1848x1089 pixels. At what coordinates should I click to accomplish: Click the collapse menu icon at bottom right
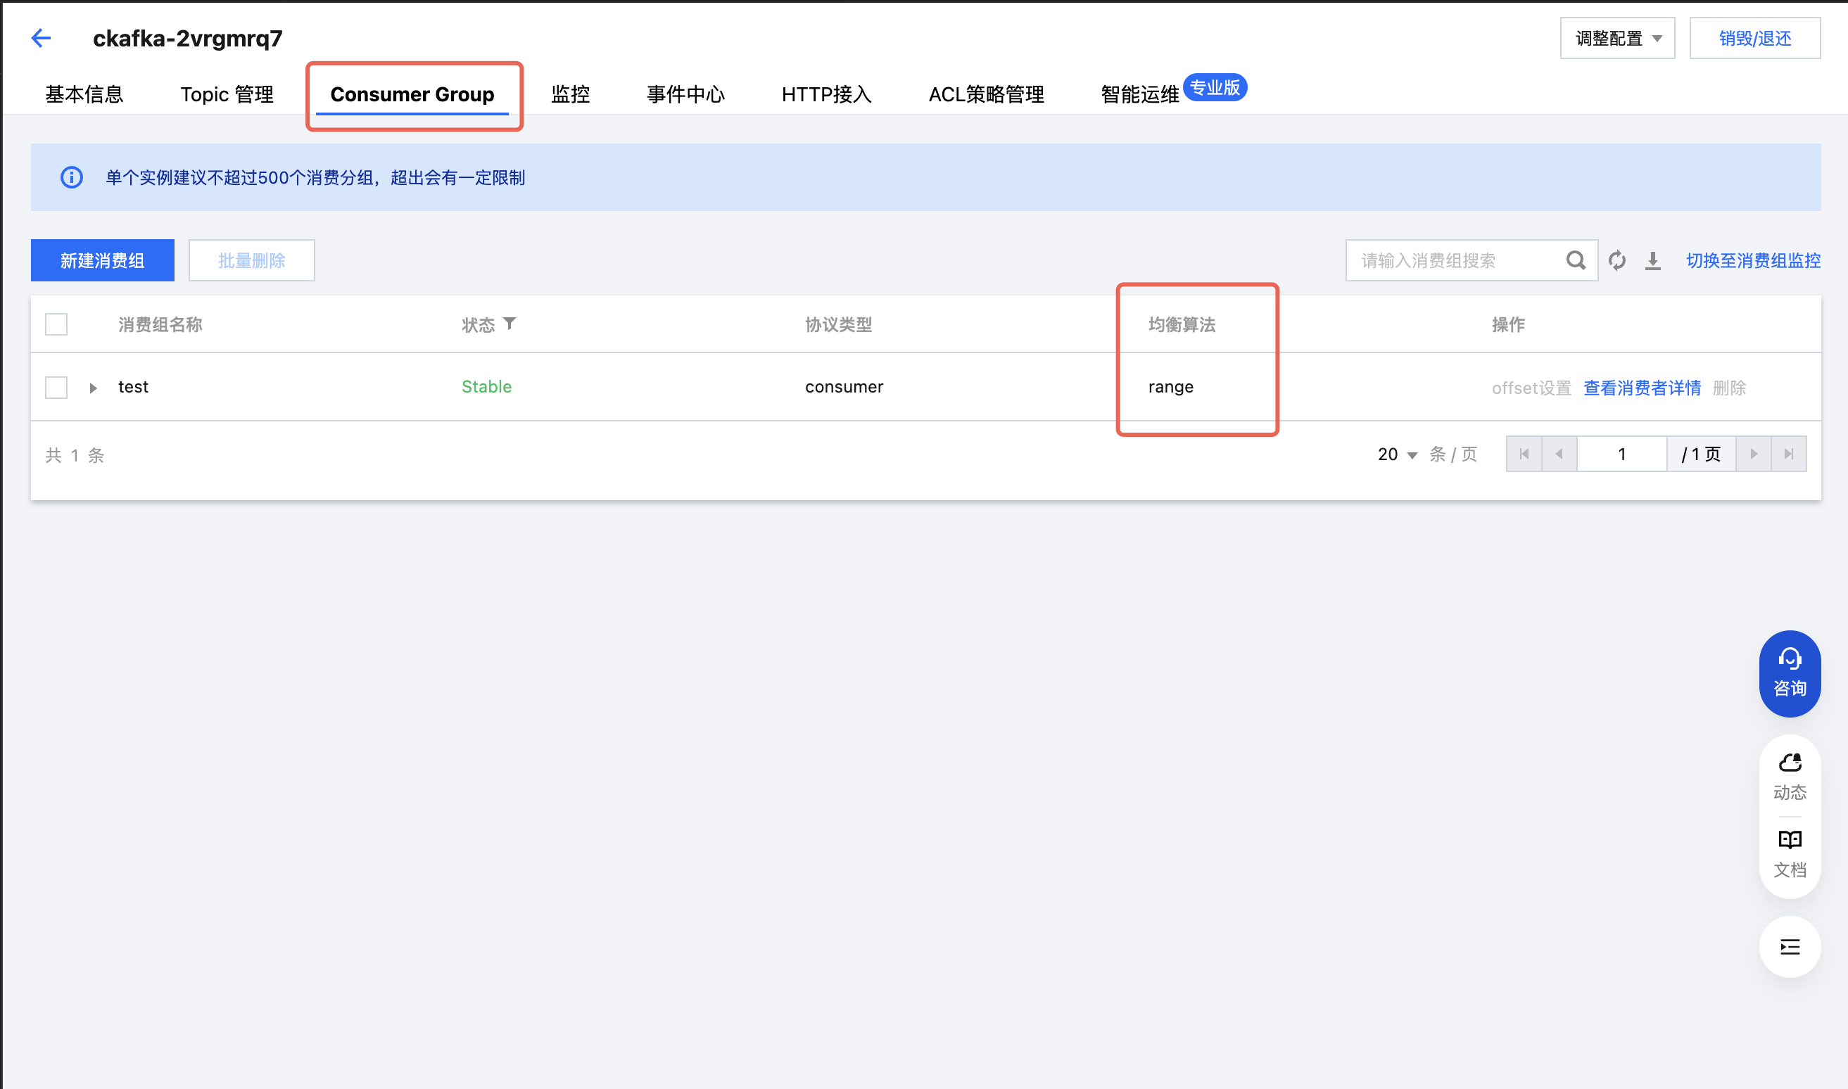coord(1790,947)
